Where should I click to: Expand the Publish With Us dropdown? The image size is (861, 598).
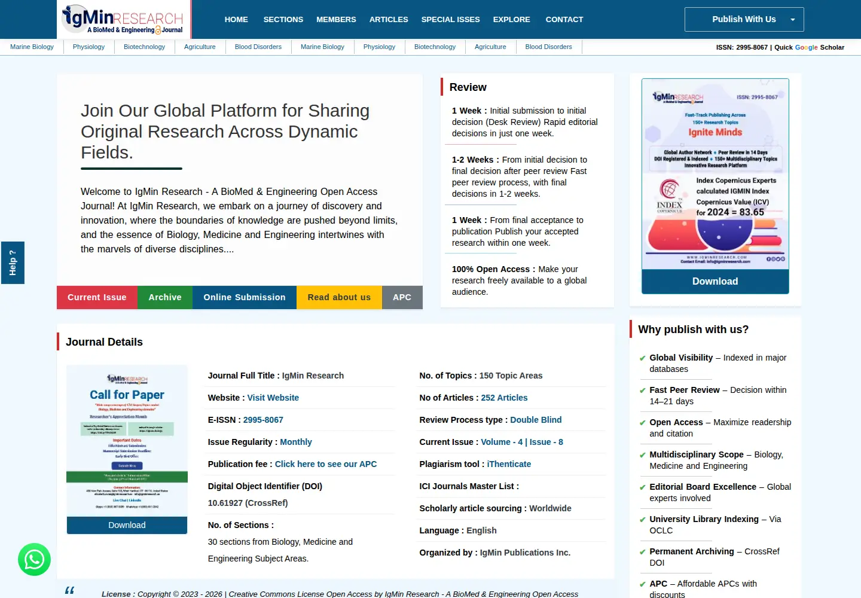pos(744,19)
